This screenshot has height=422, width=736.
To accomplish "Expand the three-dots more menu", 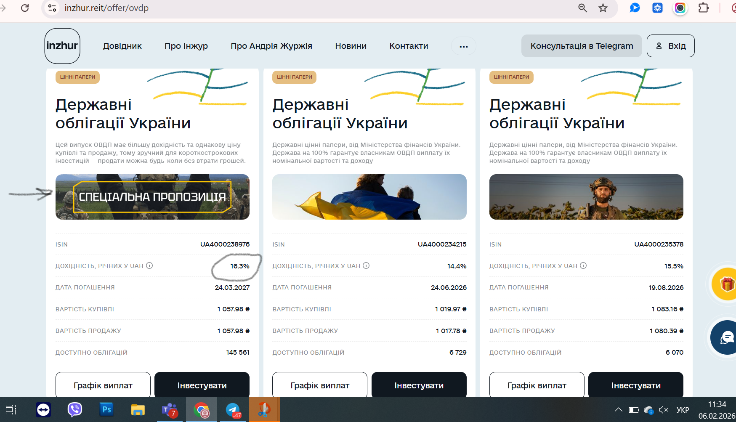I will coord(464,46).
